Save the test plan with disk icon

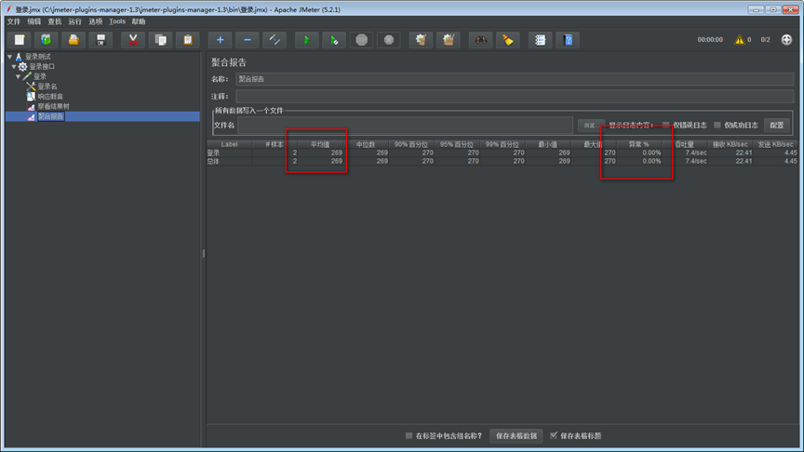click(x=100, y=40)
